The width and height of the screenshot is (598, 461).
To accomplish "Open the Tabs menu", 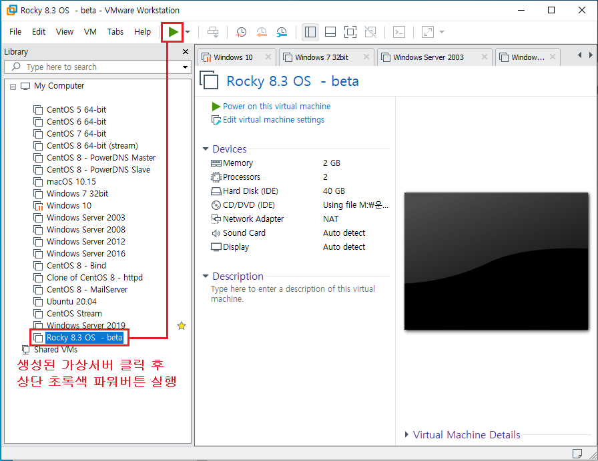I will (115, 31).
